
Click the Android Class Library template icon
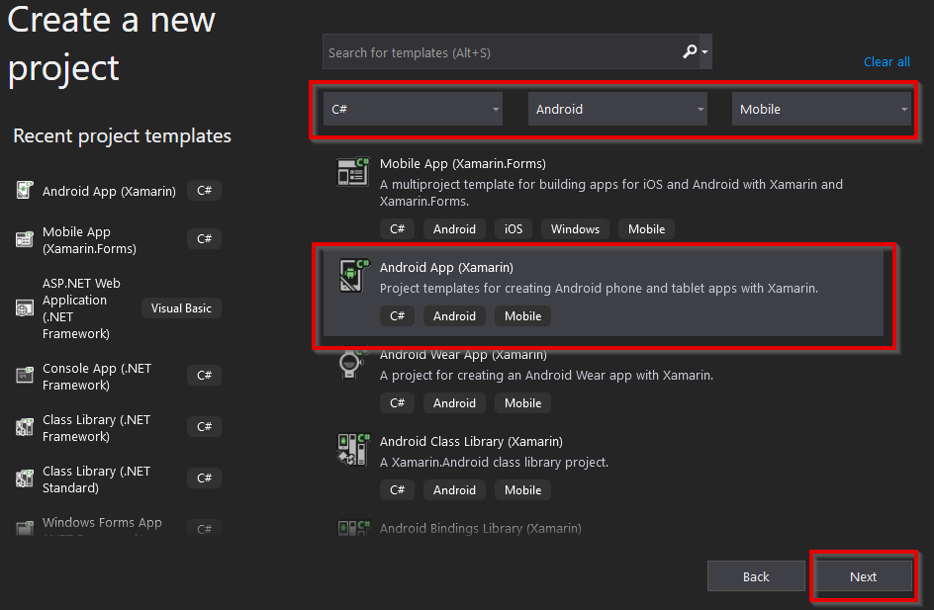pos(351,449)
